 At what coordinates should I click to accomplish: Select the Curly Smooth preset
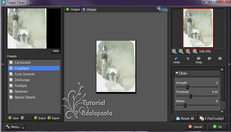click(34, 74)
